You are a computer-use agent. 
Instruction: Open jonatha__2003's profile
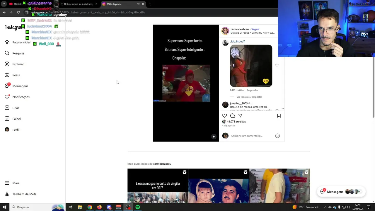click(239, 103)
